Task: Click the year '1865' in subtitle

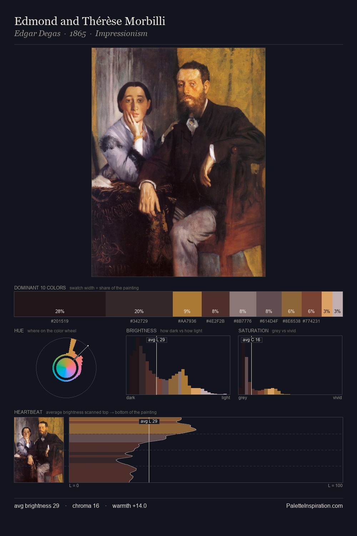Action: pos(78,34)
